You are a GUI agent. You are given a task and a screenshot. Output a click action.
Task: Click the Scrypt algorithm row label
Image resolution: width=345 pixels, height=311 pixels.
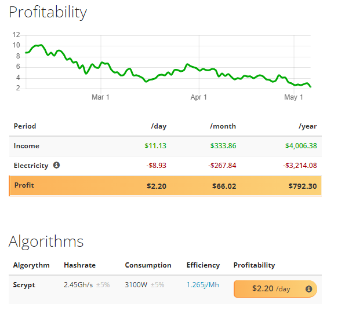[24, 285]
